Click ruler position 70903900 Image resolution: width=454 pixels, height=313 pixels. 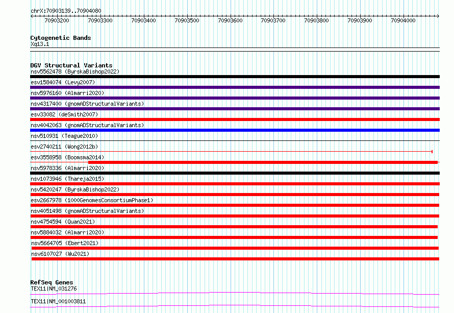[x=360, y=20]
